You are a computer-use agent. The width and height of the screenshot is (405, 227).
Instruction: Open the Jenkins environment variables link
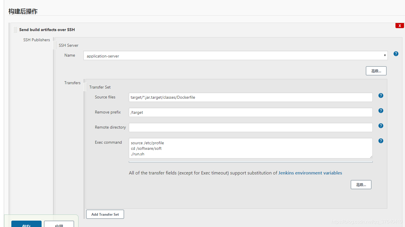(310, 173)
